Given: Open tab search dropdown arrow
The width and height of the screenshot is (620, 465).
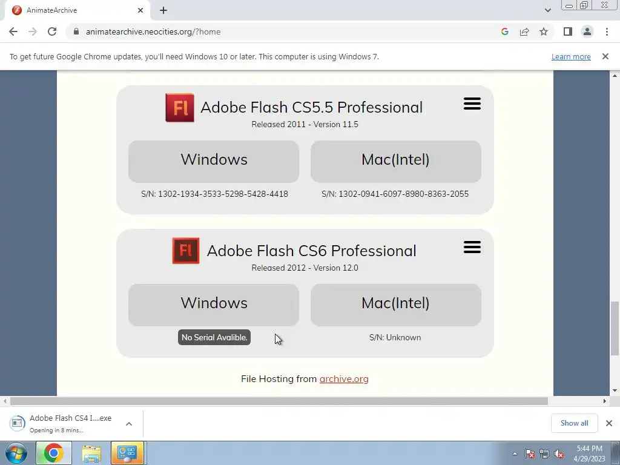Looking at the screenshot, I should (x=547, y=10).
